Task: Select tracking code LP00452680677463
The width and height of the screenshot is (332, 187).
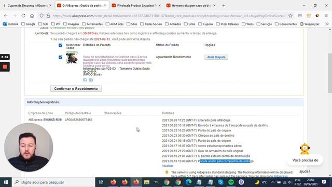Action: pyautogui.click(x=78, y=120)
